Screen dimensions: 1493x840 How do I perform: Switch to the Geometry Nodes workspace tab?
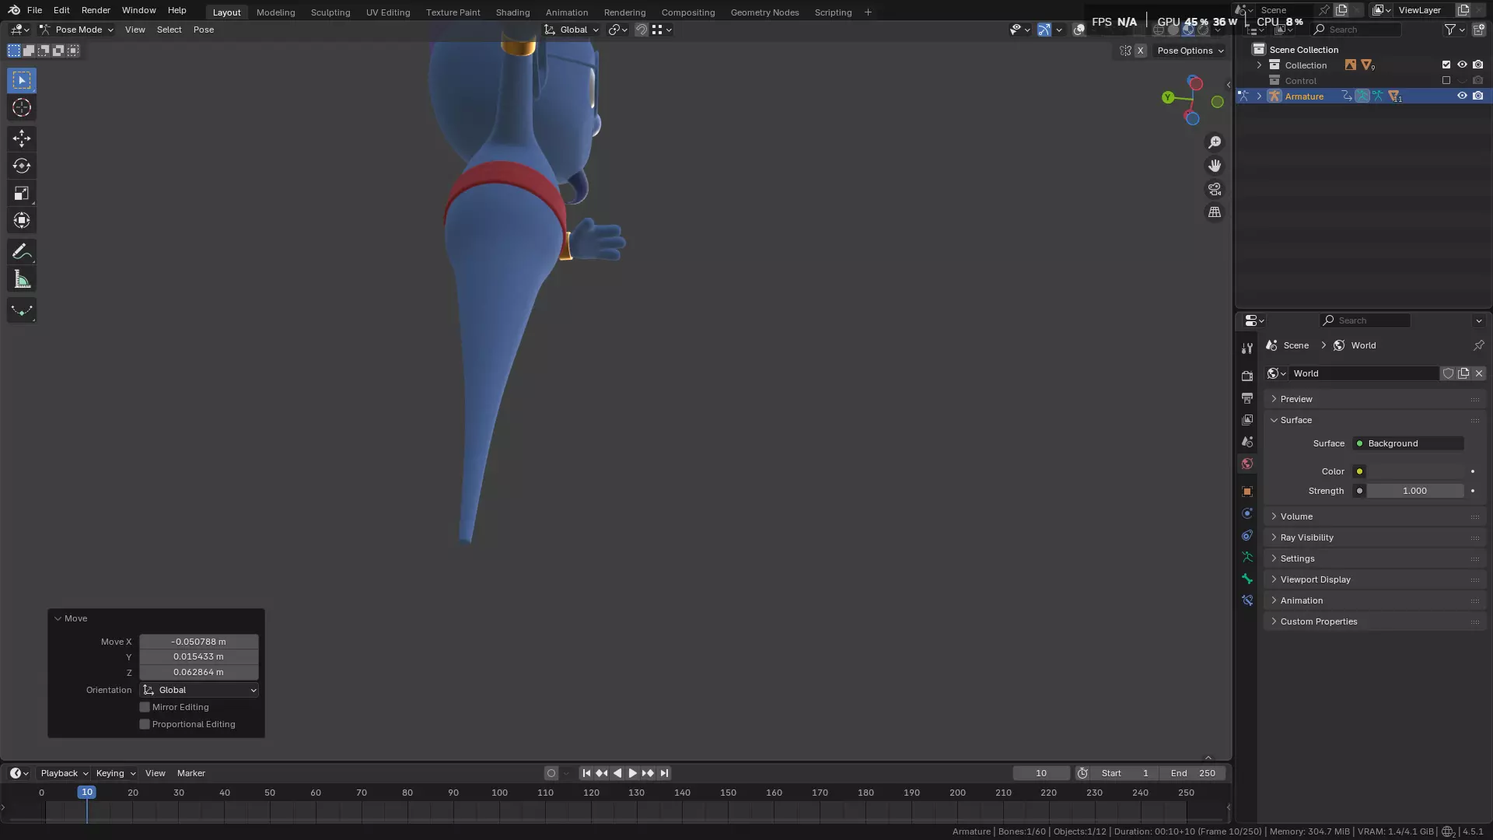[764, 12]
